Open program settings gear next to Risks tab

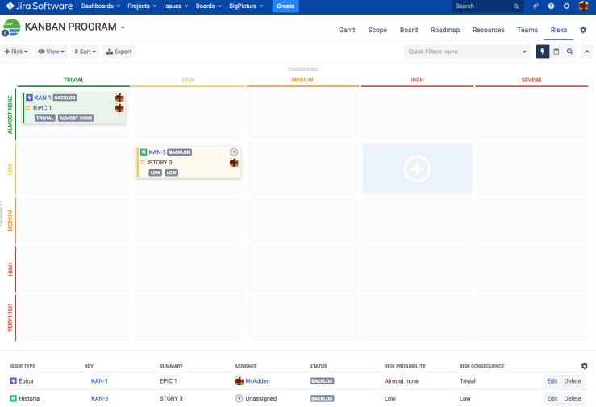[583, 31]
